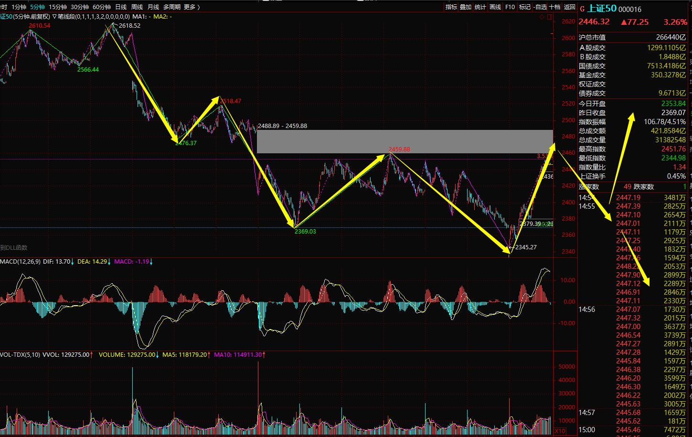Click the X10 volume scale label
Image resolution: width=692 pixels, height=437 pixels.
(560, 431)
